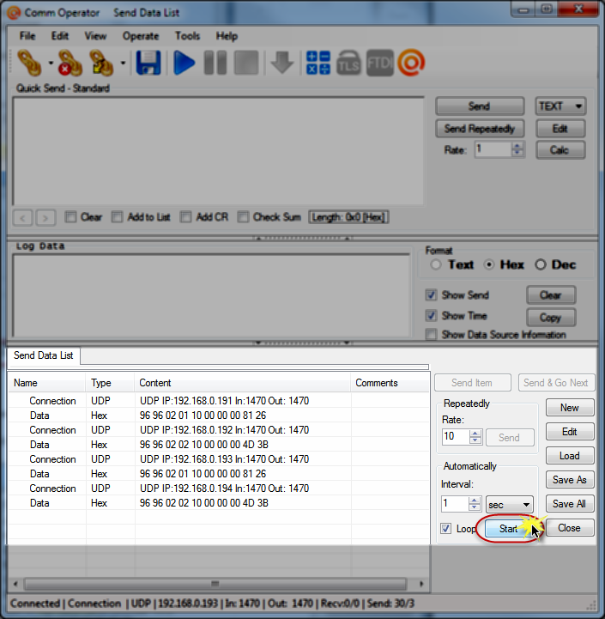Increase the Quick Send Rate stepper
The image size is (605, 619).
tap(517, 146)
